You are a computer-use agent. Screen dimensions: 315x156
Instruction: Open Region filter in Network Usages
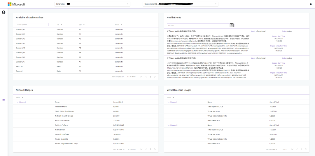click(20, 97)
